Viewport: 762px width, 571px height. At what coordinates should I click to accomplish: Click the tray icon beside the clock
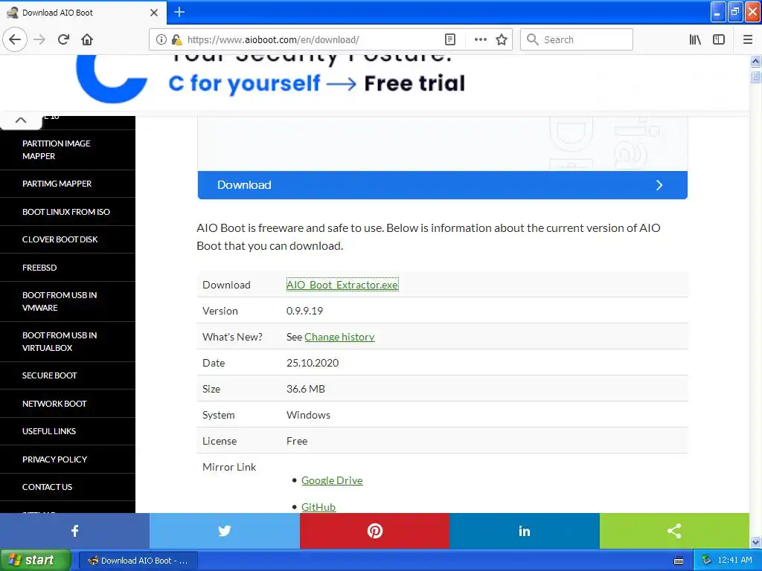point(706,561)
